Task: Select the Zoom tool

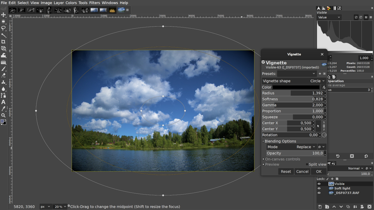Action: pyautogui.click(x=4, y=115)
